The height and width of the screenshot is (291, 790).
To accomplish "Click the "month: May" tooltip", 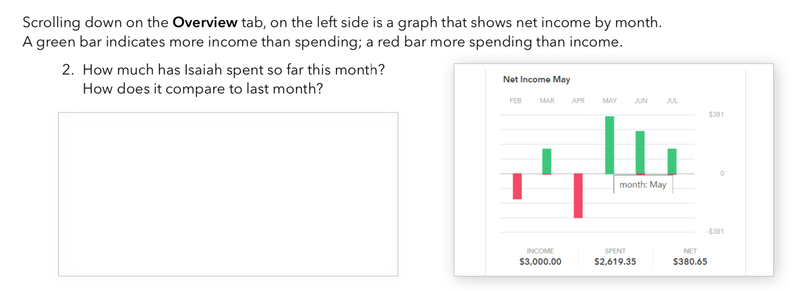I will tap(643, 185).
